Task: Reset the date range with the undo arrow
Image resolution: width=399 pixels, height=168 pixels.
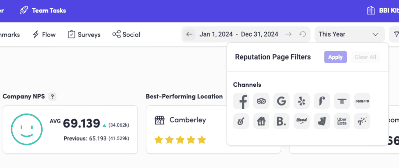Action: pyautogui.click(x=303, y=34)
